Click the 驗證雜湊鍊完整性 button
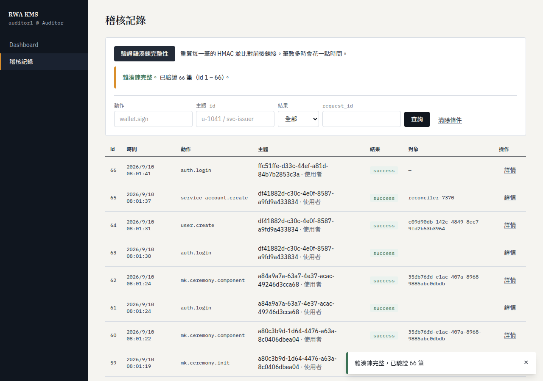Image resolution: width=543 pixels, height=381 pixels. [145, 54]
